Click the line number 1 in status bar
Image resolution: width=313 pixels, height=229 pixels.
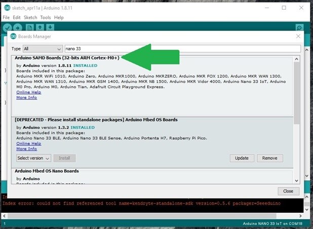5,223
